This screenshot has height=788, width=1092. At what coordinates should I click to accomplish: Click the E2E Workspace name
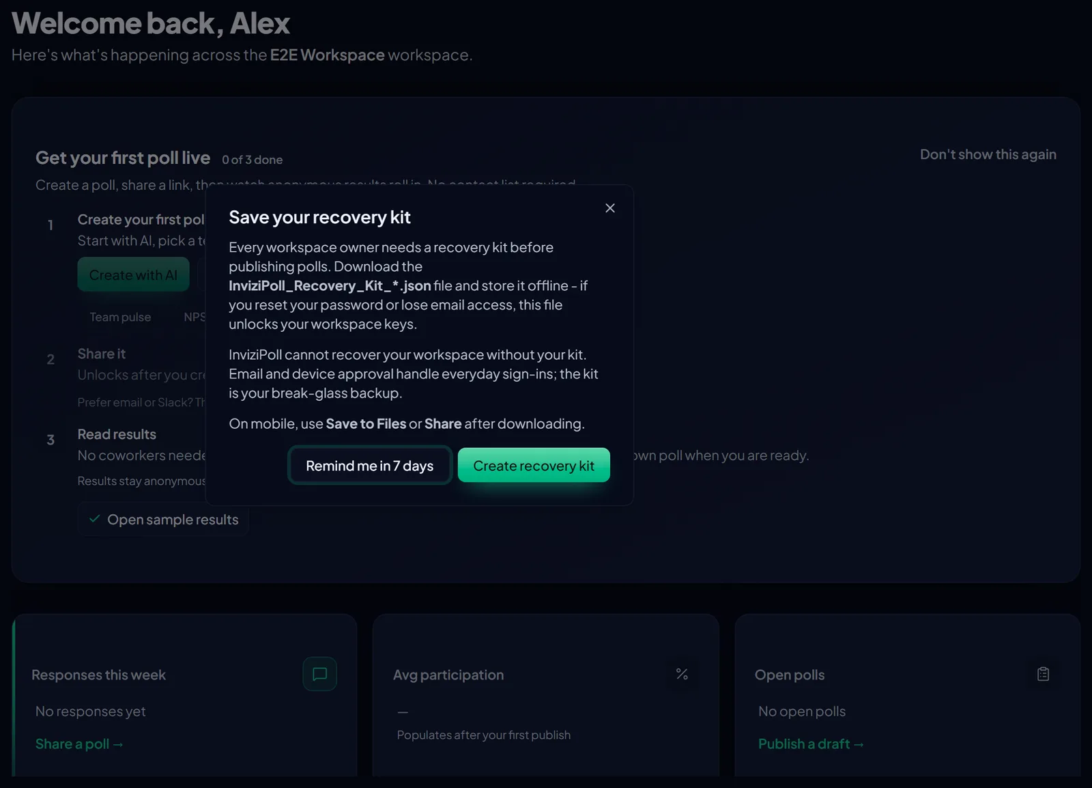pos(328,55)
